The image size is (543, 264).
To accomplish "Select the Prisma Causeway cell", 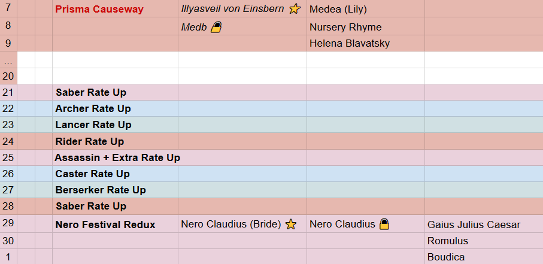I will [116, 8].
